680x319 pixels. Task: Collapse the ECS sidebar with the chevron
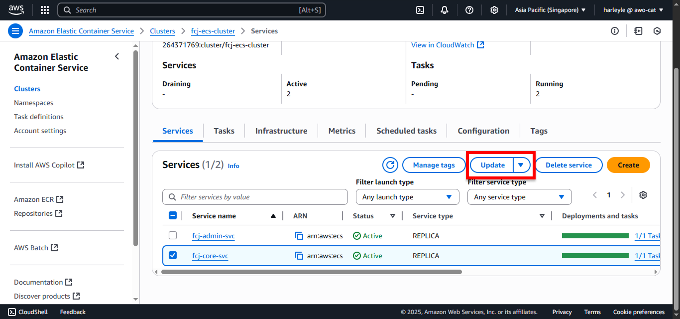click(117, 56)
